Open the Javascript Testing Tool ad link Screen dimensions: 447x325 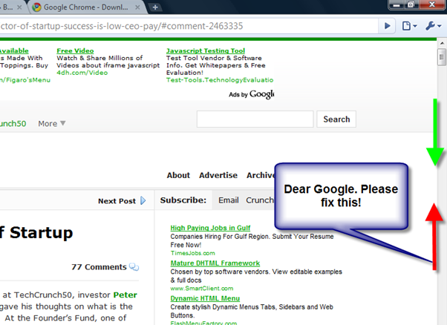tap(206, 50)
